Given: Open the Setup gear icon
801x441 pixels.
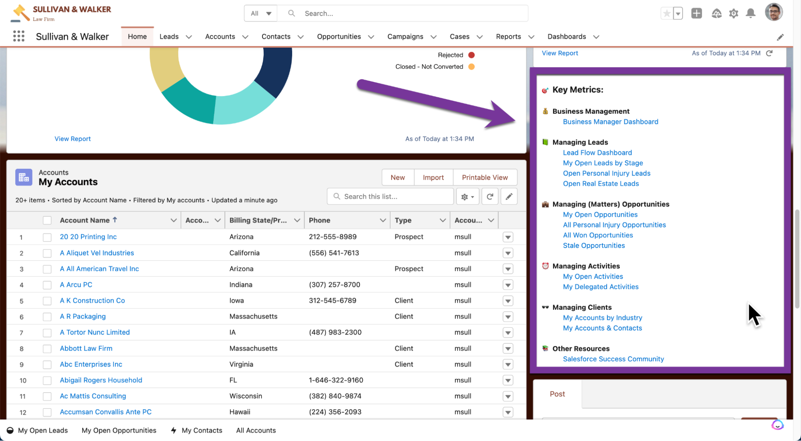Looking at the screenshot, I should 734,14.
